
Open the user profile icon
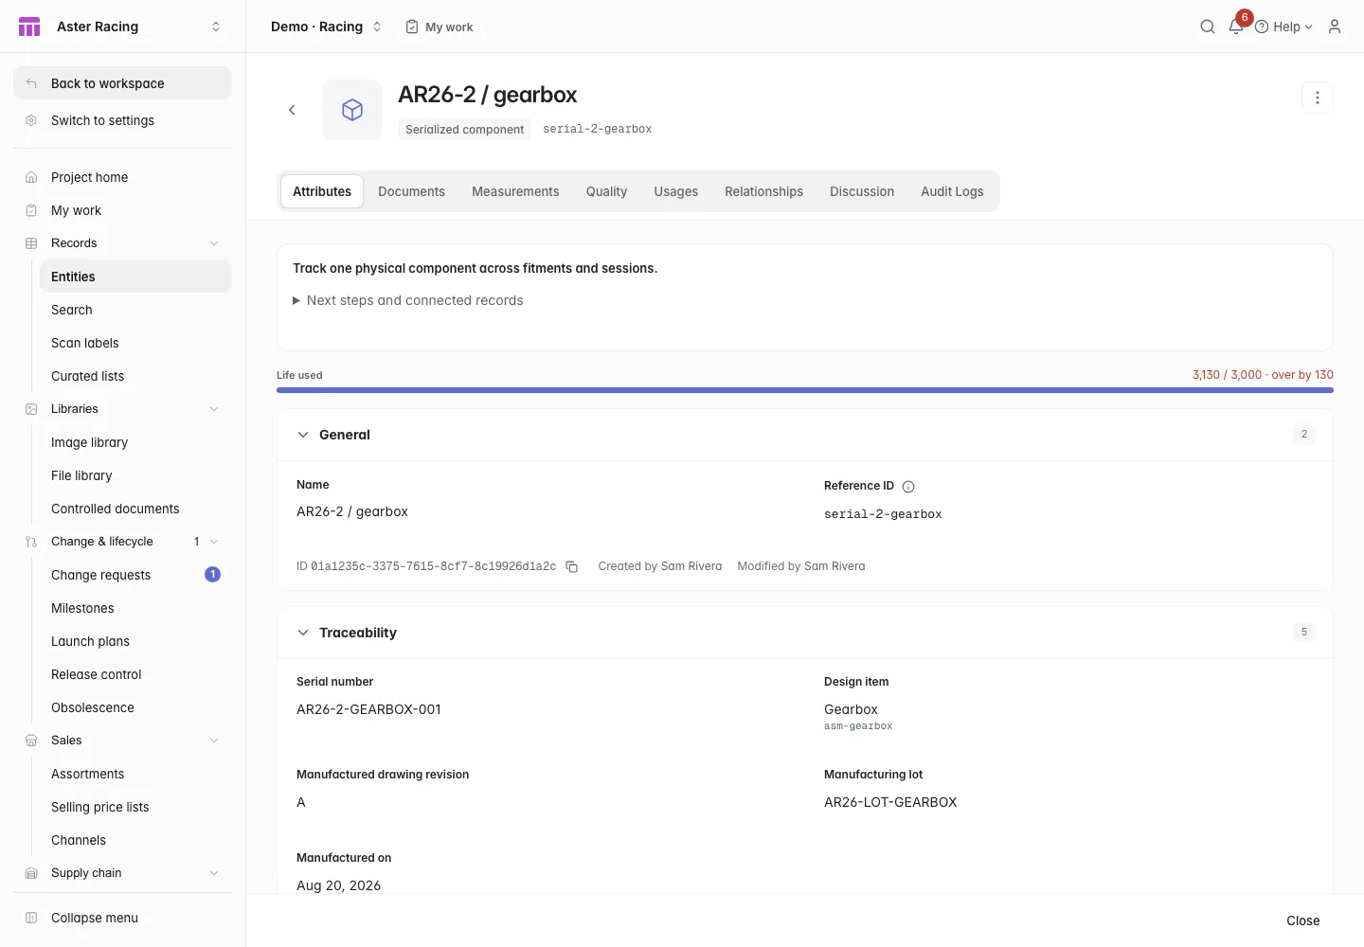coord(1335,27)
